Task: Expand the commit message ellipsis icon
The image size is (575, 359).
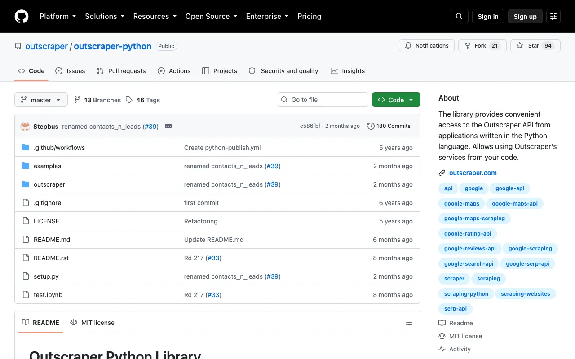Action: [x=168, y=126]
